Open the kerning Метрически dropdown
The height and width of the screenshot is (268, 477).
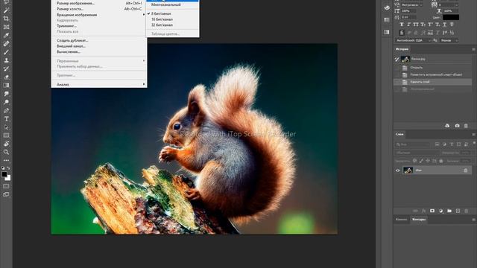[x=412, y=5]
